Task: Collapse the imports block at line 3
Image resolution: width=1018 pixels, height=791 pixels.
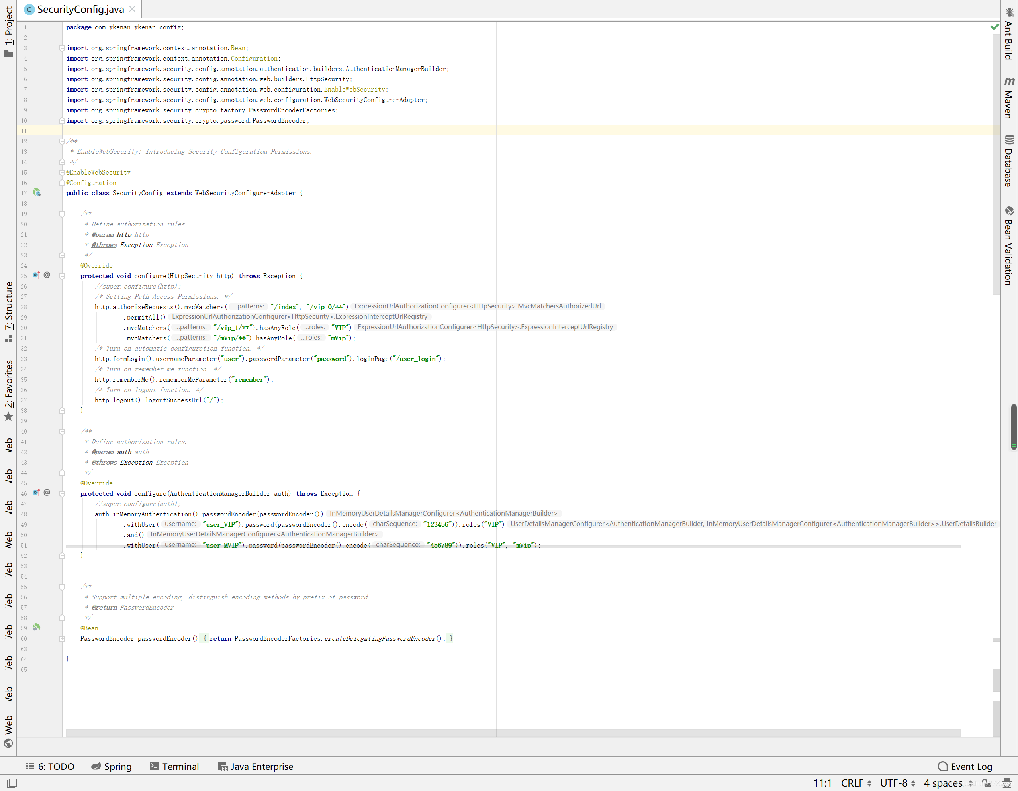Action: tap(62, 48)
